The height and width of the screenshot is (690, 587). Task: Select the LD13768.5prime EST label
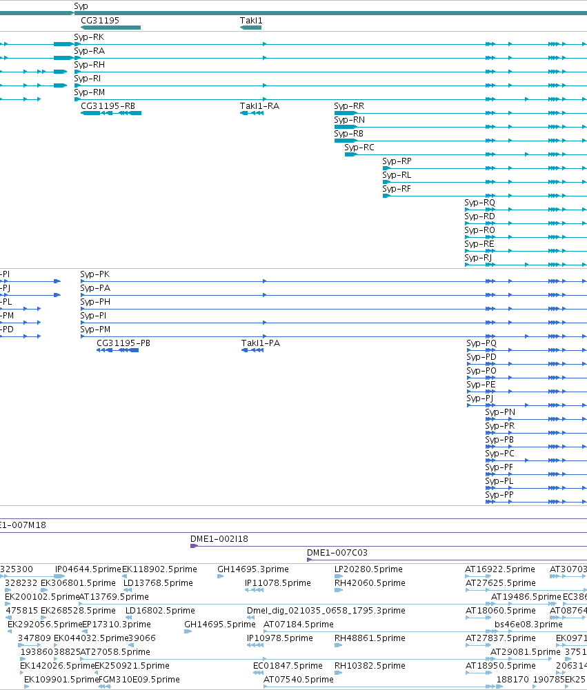pos(158,583)
